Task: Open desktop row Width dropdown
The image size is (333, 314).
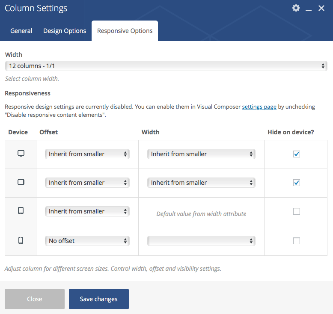Action: [201, 154]
